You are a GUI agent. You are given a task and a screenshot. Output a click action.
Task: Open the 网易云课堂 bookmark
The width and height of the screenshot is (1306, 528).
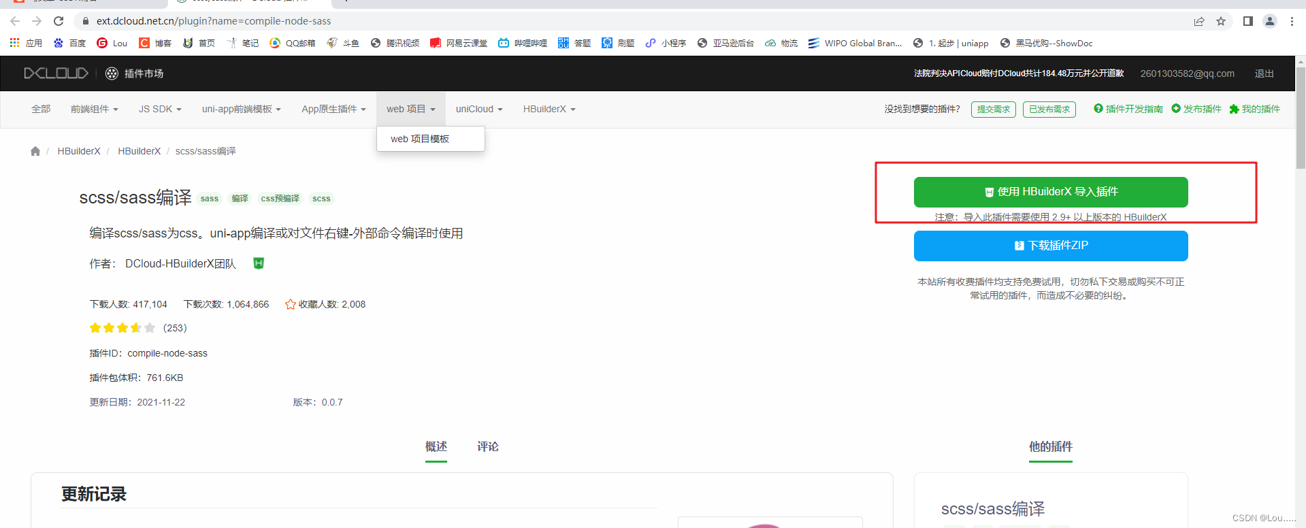coord(459,43)
